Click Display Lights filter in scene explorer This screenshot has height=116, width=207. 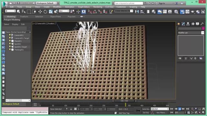pos(4,40)
